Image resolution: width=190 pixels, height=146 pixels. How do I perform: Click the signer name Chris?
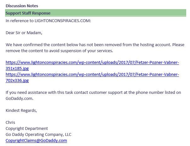(x=10, y=122)
